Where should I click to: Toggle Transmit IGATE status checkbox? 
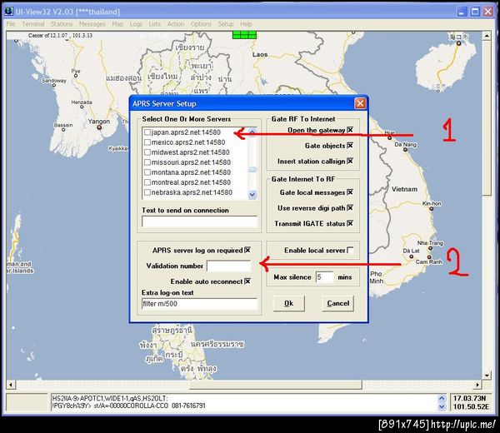point(350,223)
